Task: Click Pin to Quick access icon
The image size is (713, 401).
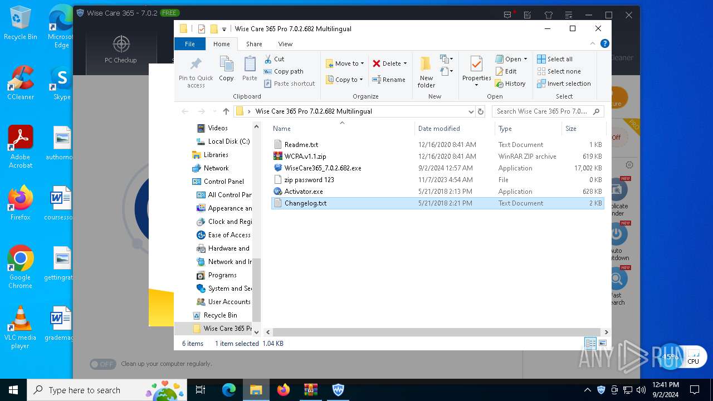Action: tap(196, 72)
